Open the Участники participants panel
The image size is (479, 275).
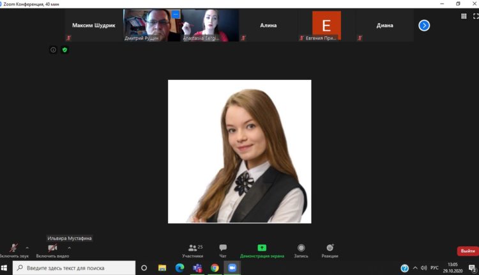(x=193, y=251)
